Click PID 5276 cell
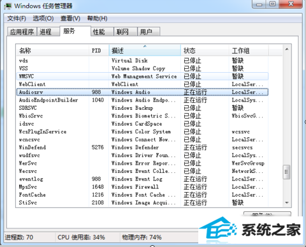The height and width of the screenshot is (247, 306). click(x=98, y=147)
